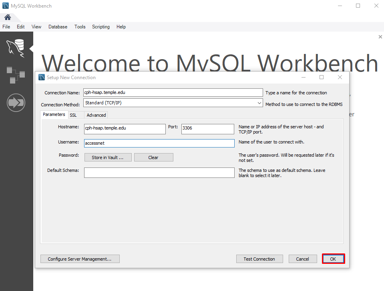Click Test Connection button
The image size is (384, 291).
[x=259, y=259]
